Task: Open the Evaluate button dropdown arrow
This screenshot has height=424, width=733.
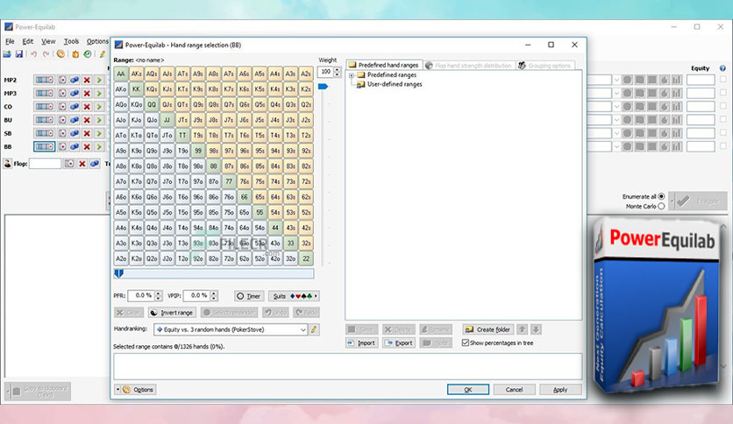Action: click(x=673, y=201)
